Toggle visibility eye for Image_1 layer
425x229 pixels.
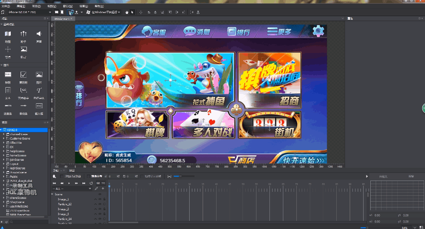(x=100, y=199)
